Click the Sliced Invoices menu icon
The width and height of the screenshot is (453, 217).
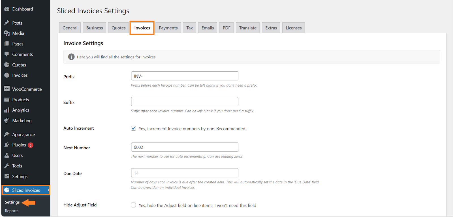(7, 190)
